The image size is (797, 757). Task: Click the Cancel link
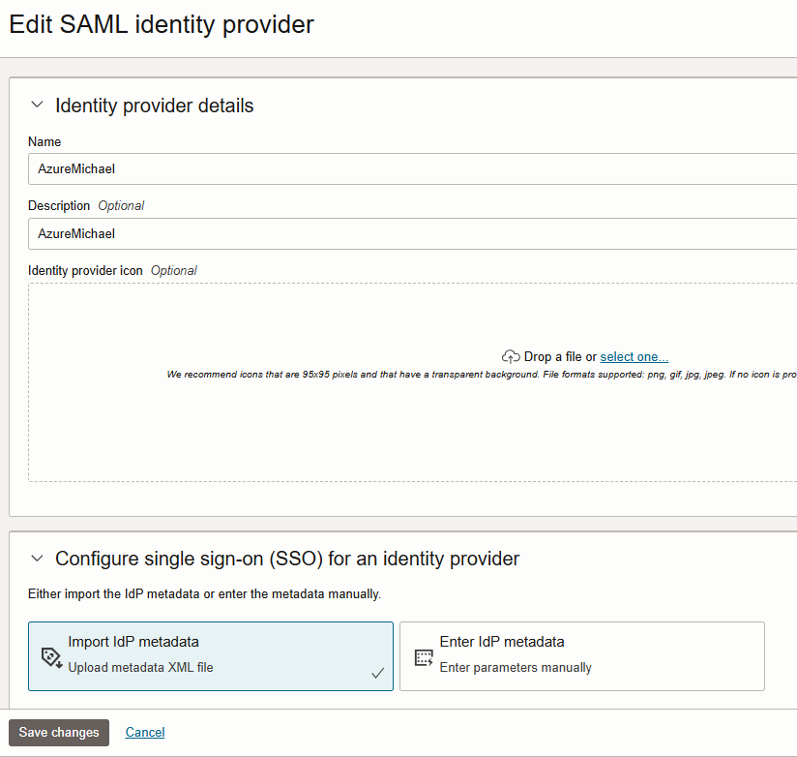pos(145,733)
